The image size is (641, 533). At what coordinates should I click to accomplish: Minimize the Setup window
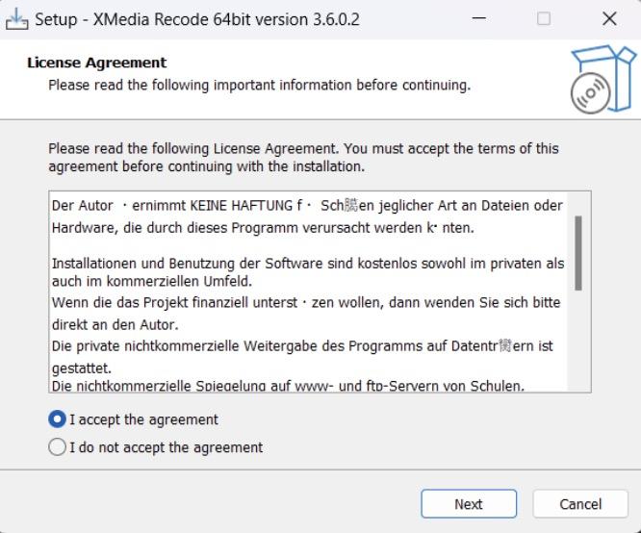pyautogui.click(x=478, y=19)
